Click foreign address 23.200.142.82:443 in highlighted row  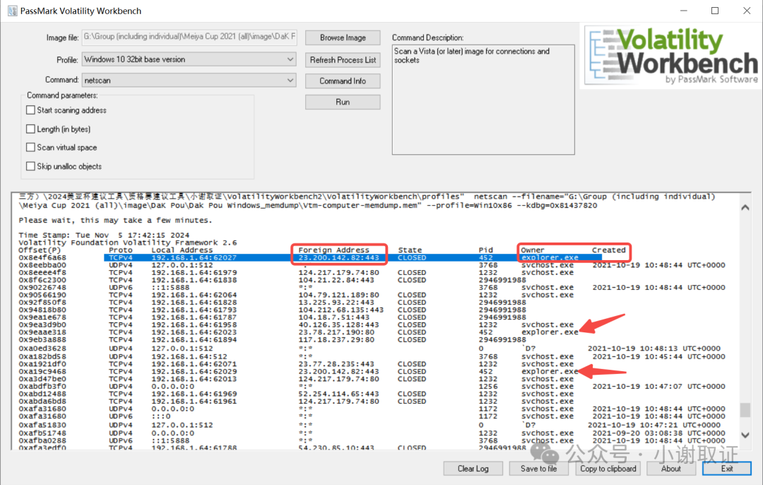coord(338,257)
